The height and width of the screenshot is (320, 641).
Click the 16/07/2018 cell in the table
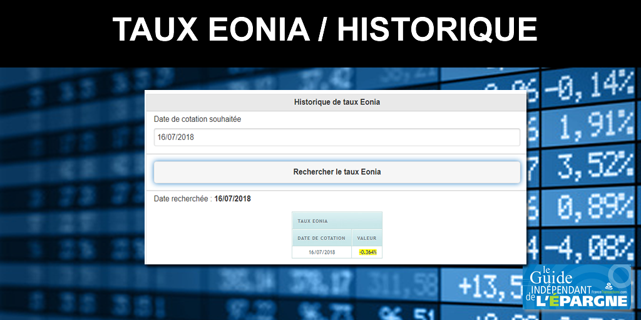click(x=322, y=252)
